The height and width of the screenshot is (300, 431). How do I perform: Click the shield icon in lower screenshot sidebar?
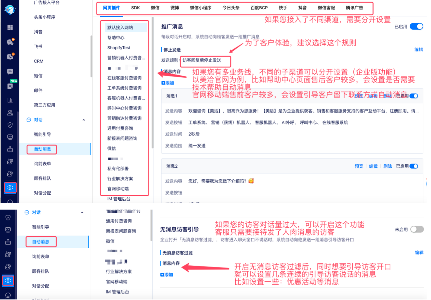point(8,218)
